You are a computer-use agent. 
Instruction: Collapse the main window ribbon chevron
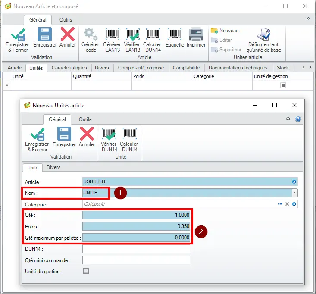pos(308,19)
